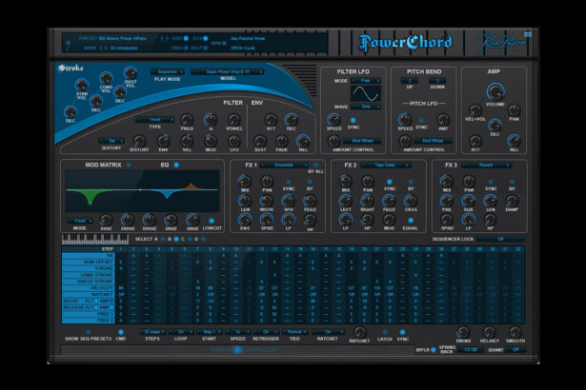Toggle FX 1 BY ALL bypass light
Image resolution: width=586 pixels, height=390 pixels.
point(315,165)
